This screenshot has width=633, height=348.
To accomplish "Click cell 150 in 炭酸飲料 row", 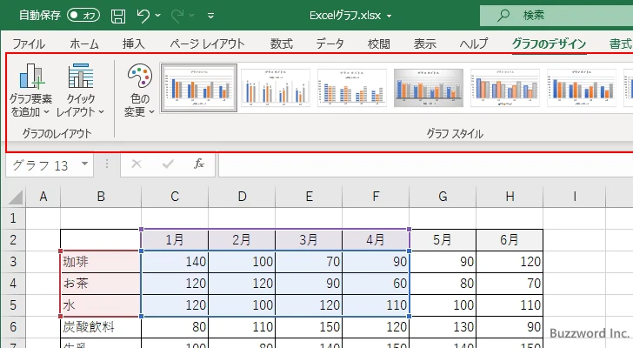I will point(309,327).
